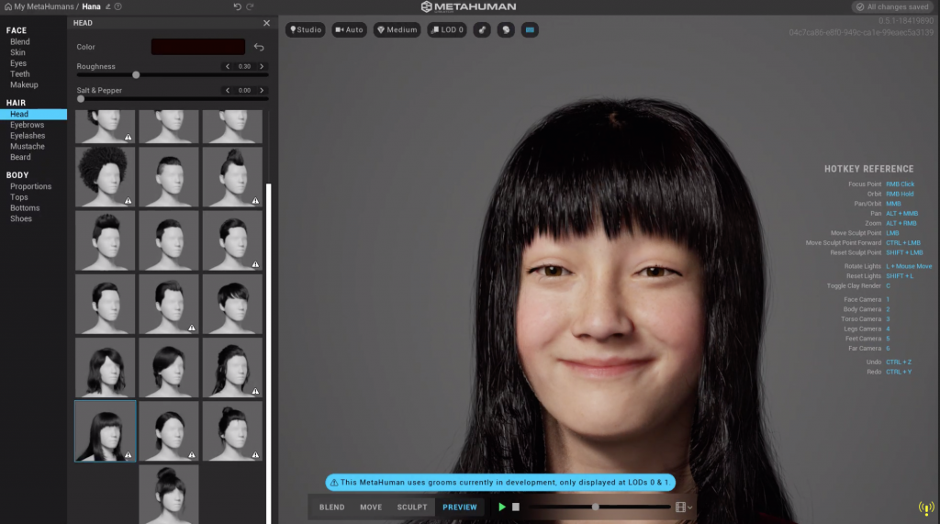Click the METAHUMAN logo
Viewport: 940px width, 524px height.
pyautogui.click(x=468, y=6)
